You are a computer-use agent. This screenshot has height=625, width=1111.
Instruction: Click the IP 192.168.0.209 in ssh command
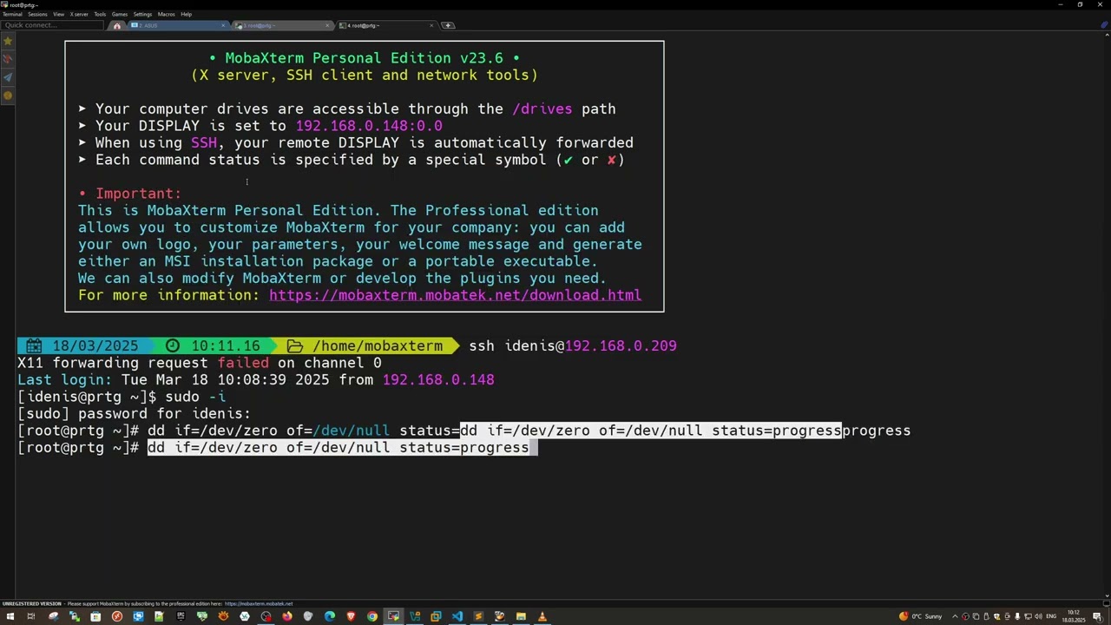coord(621,345)
